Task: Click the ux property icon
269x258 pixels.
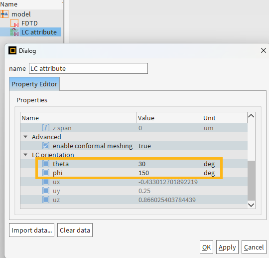Action: pos(46,182)
